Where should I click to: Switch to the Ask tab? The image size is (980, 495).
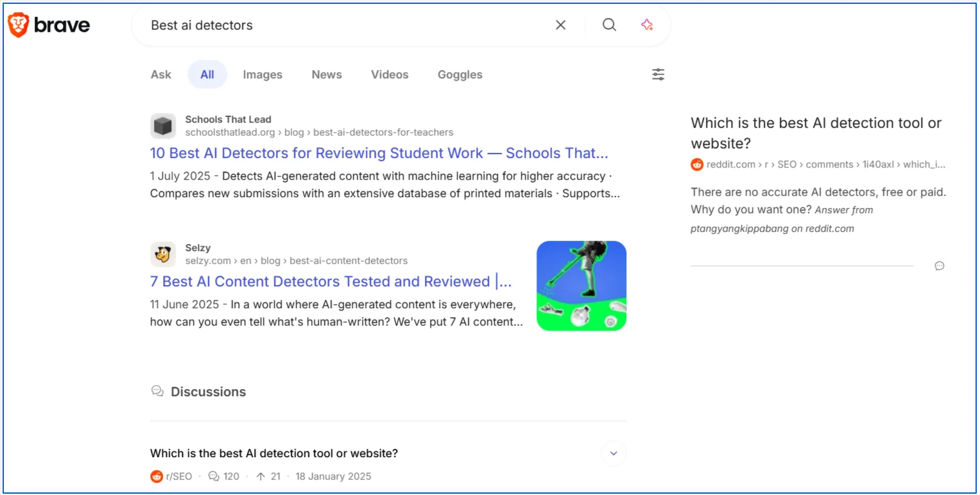coord(161,74)
